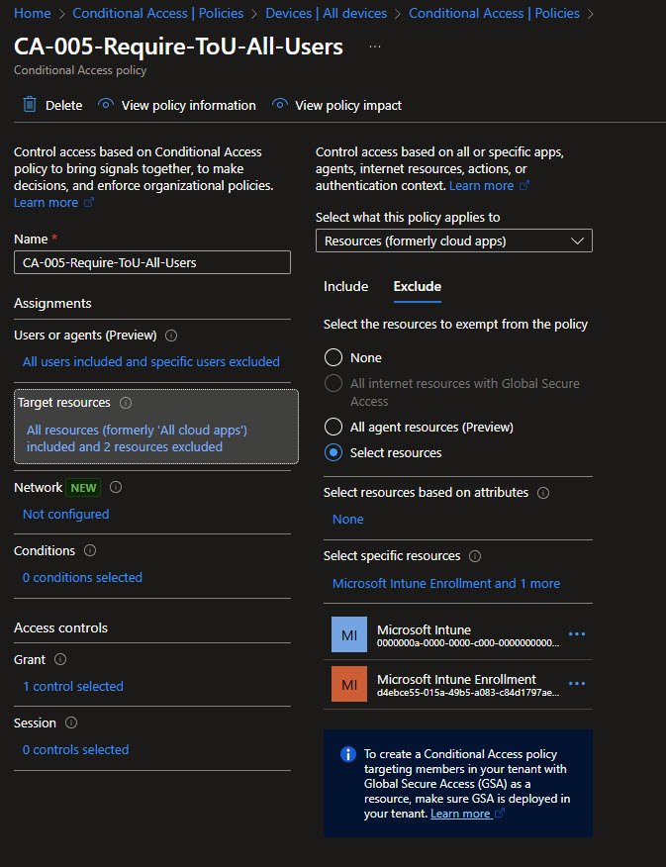The image size is (666, 867).
Task: Click info icon next to Target resources
Action: point(125,403)
